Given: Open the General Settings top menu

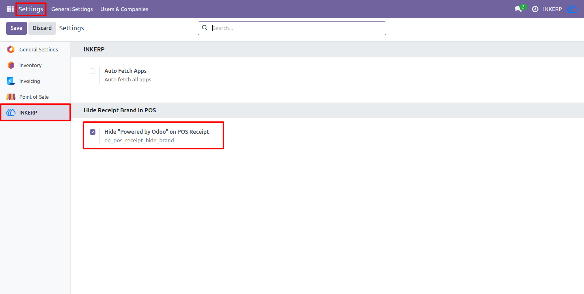Looking at the screenshot, I should tap(72, 9).
